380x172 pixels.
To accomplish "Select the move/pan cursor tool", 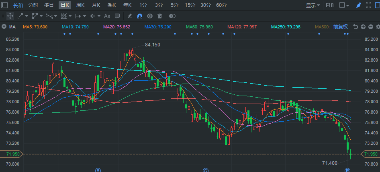I will (10, 16).
